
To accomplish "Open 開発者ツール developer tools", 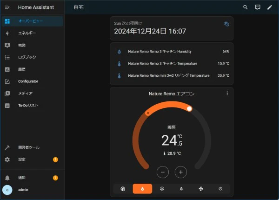I will pyautogui.click(x=33, y=147).
